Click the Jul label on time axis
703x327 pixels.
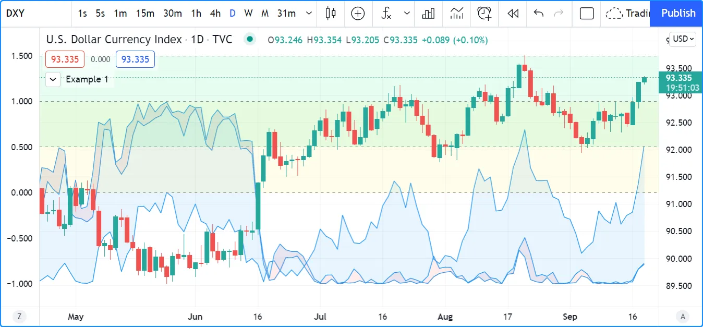click(x=320, y=317)
